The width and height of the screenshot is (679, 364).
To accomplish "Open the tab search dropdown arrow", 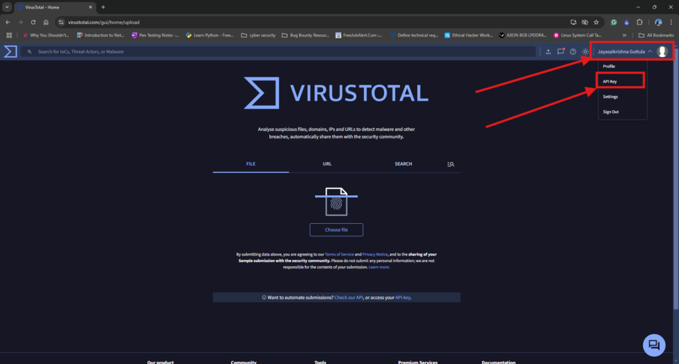I will tap(7, 7).
